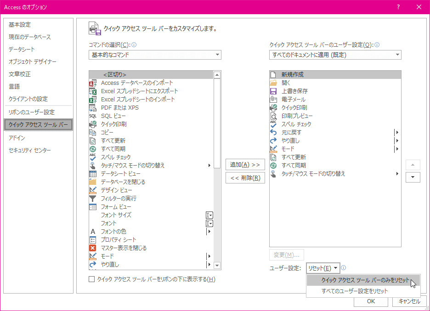
Task: Open フォント サイズ combo indicator
Action: [209, 215]
